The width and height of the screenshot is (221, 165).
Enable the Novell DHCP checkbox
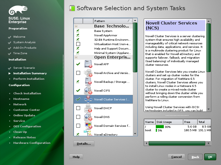78,108
